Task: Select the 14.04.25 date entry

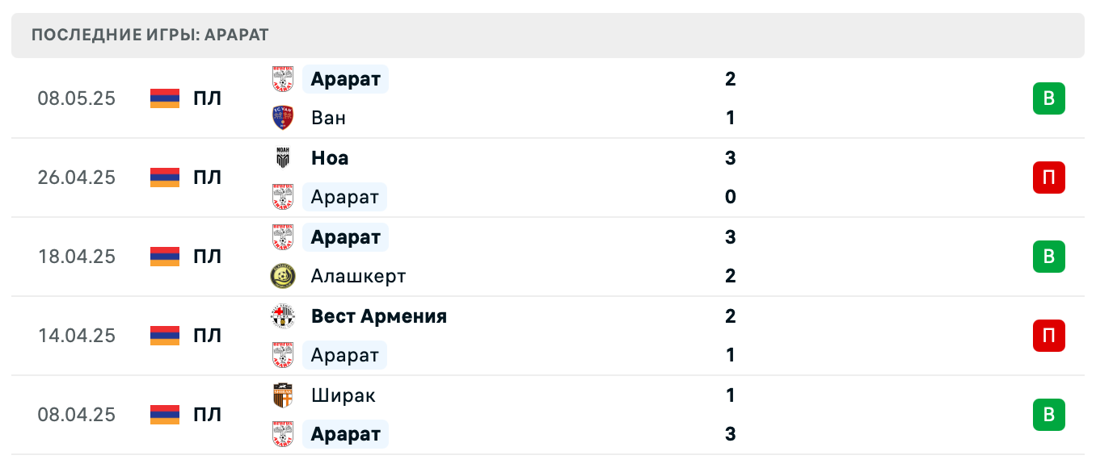Action: (x=77, y=336)
